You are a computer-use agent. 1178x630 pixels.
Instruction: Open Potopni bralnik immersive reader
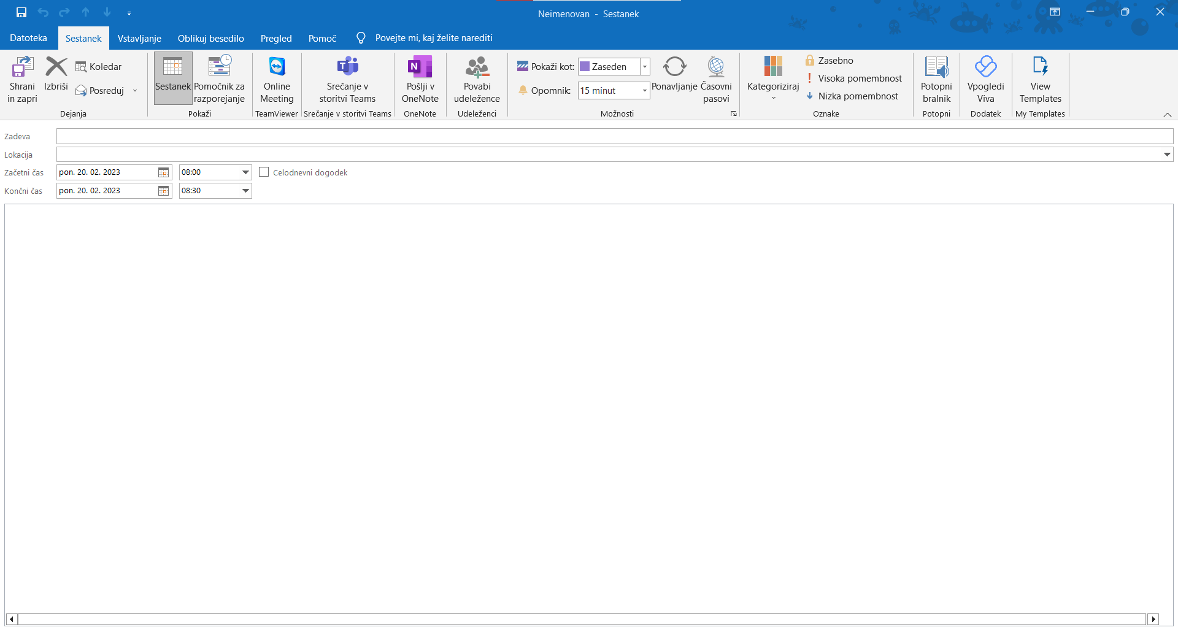pyautogui.click(x=936, y=79)
